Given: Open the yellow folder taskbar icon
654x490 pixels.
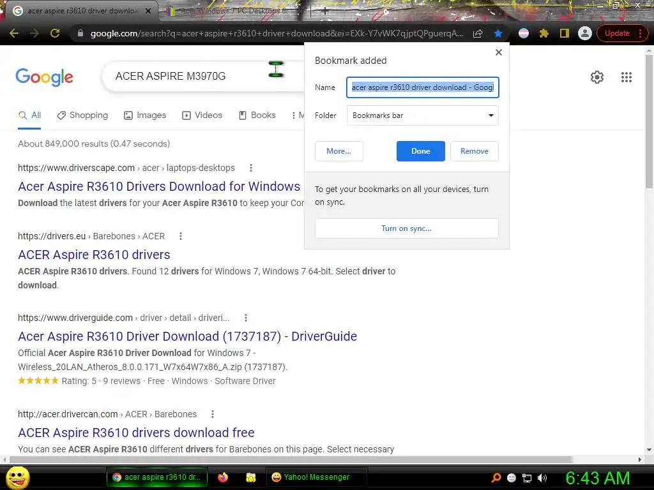Looking at the screenshot, I should [250, 477].
